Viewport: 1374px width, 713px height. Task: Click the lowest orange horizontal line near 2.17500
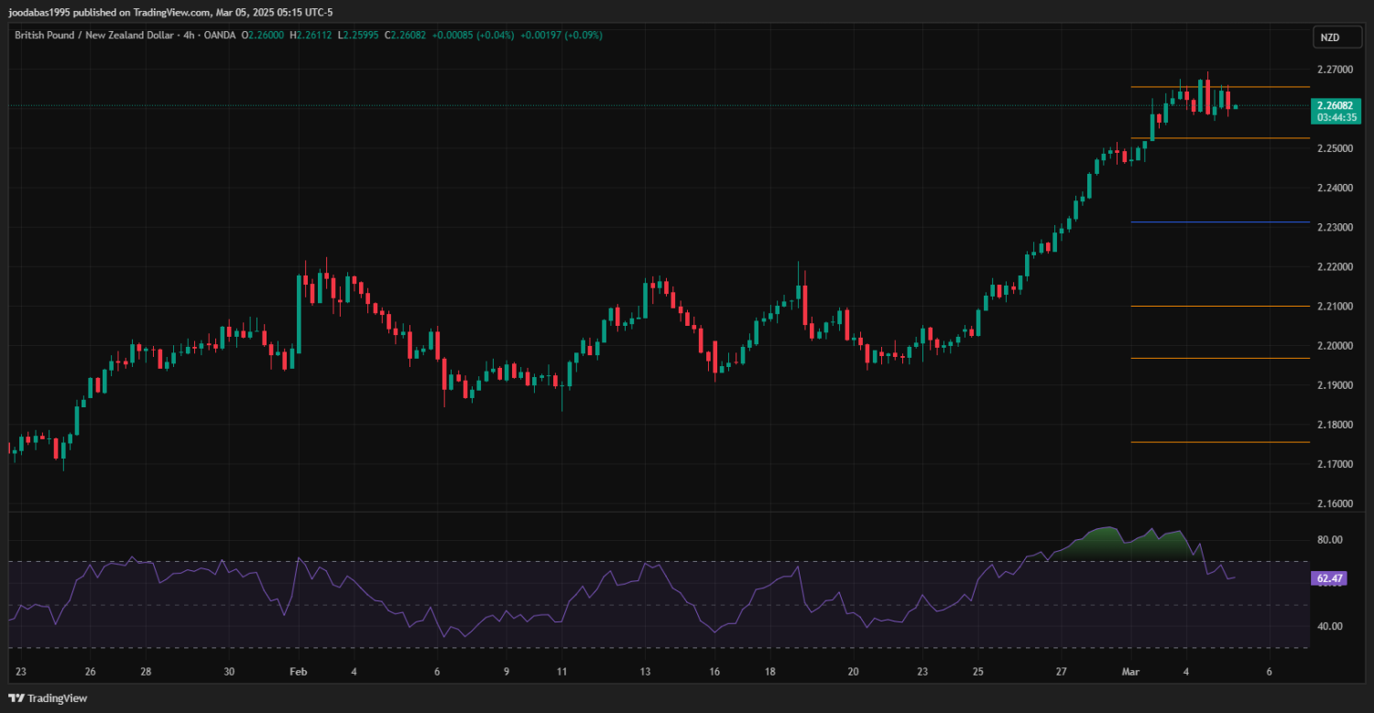(1220, 442)
